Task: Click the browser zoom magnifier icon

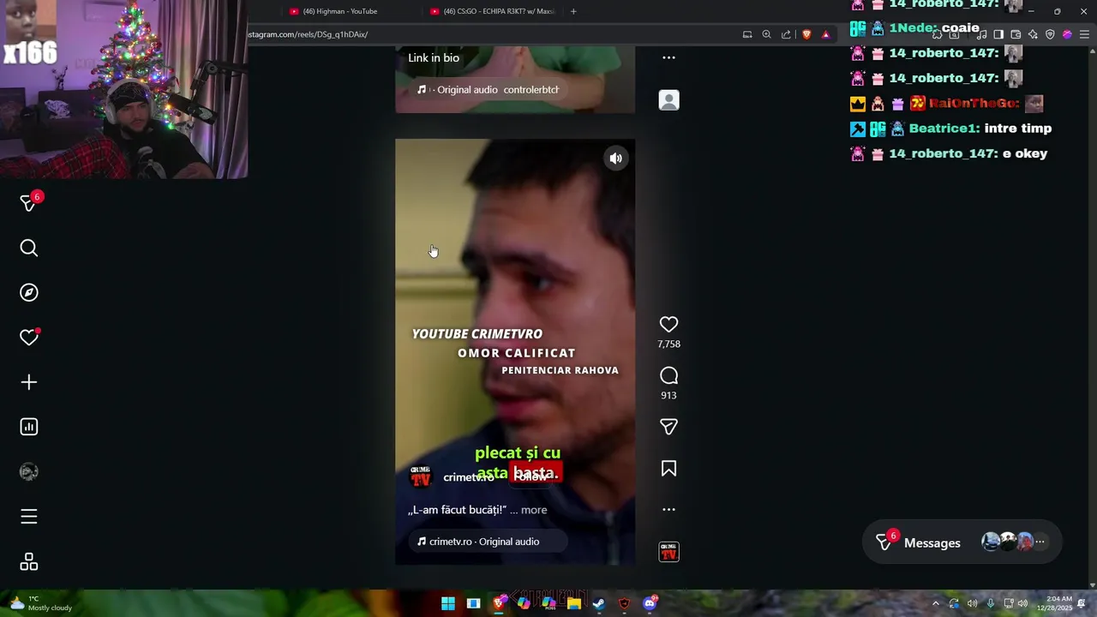Action: click(x=766, y=34)
